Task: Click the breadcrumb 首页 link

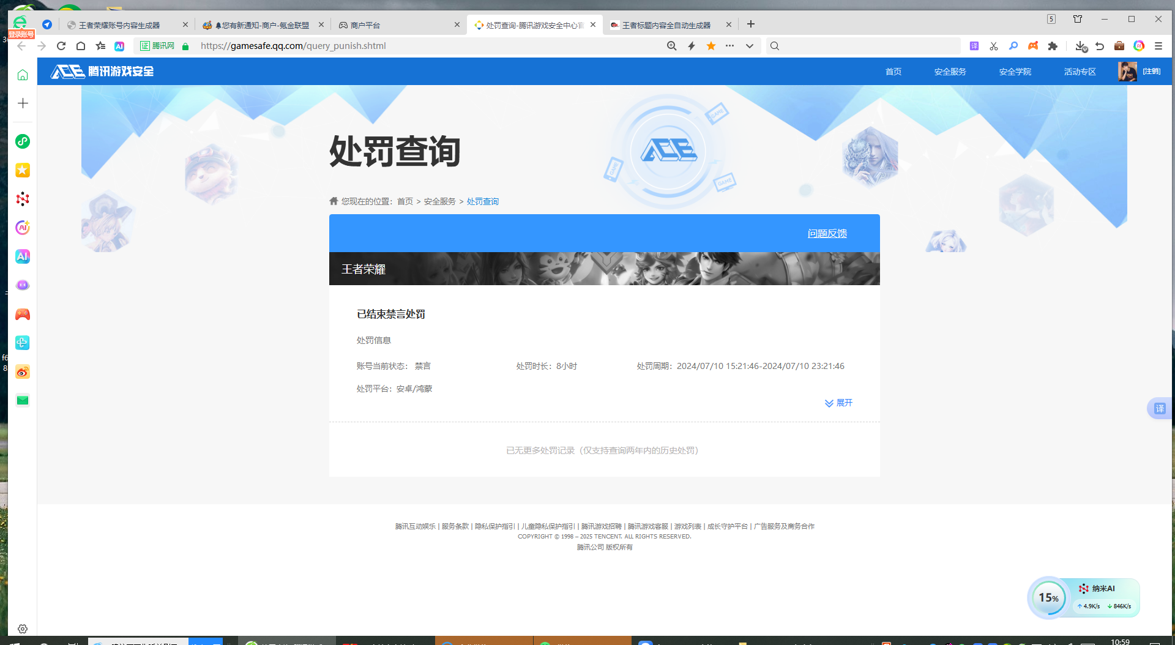Action: (x=405, y=201)
